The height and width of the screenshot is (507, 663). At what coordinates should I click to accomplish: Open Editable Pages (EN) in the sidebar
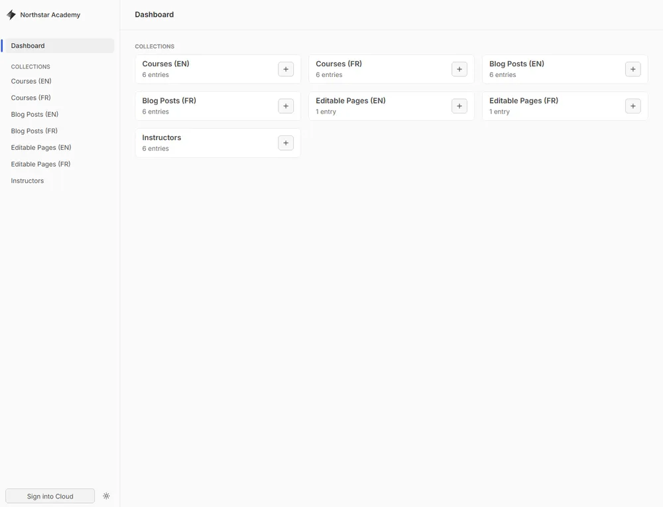(59, 148)
